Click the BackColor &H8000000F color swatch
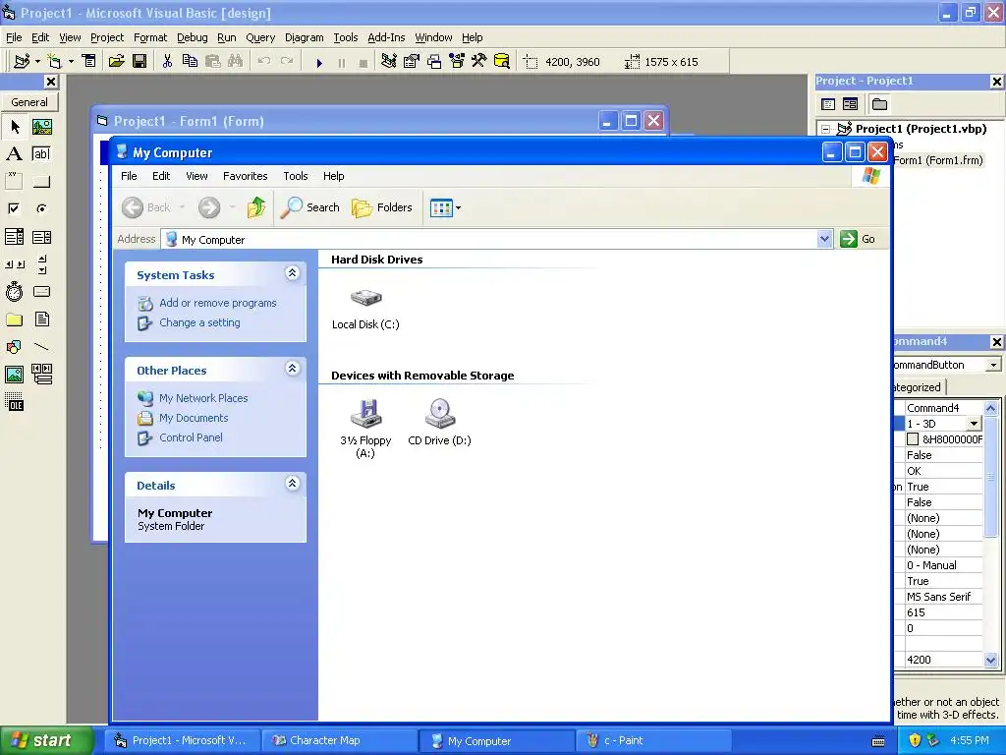 pyautogui.click(x=913, y=439)
